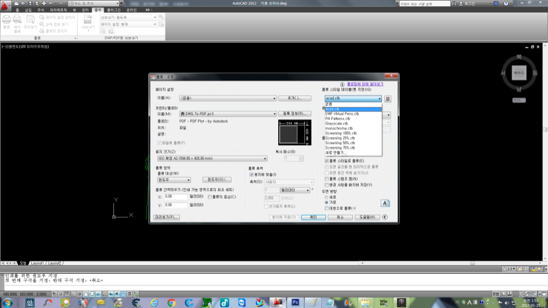Click the Preview (P) button in dialog
This screenshot has height=308, width=548.
point(167,217)
